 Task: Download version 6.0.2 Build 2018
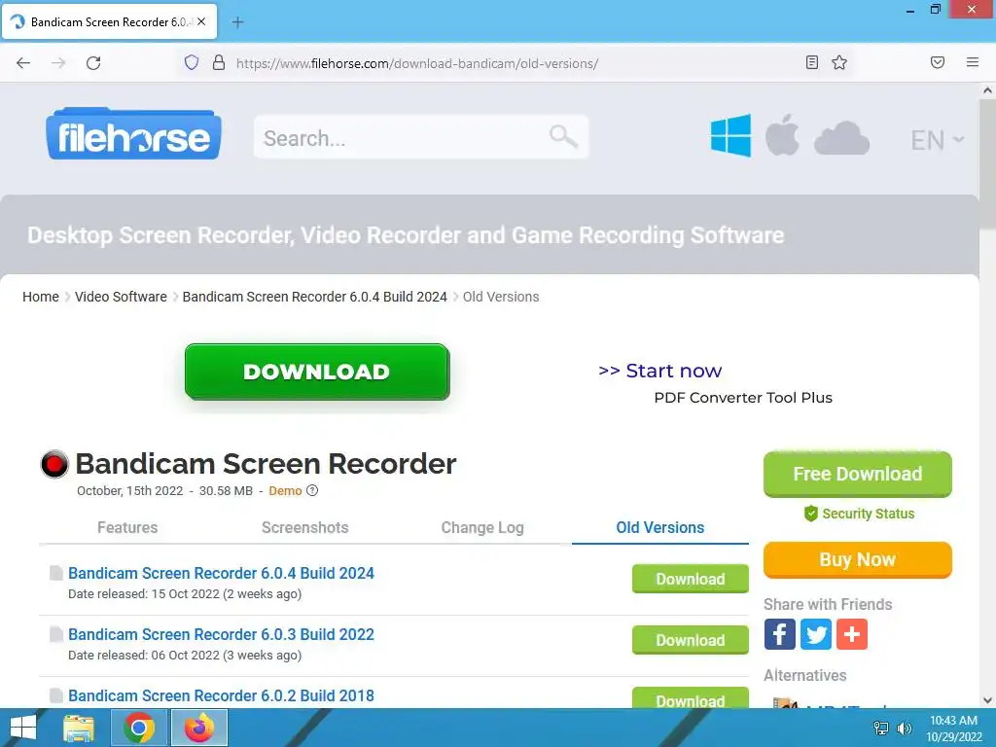pos(691,698)
